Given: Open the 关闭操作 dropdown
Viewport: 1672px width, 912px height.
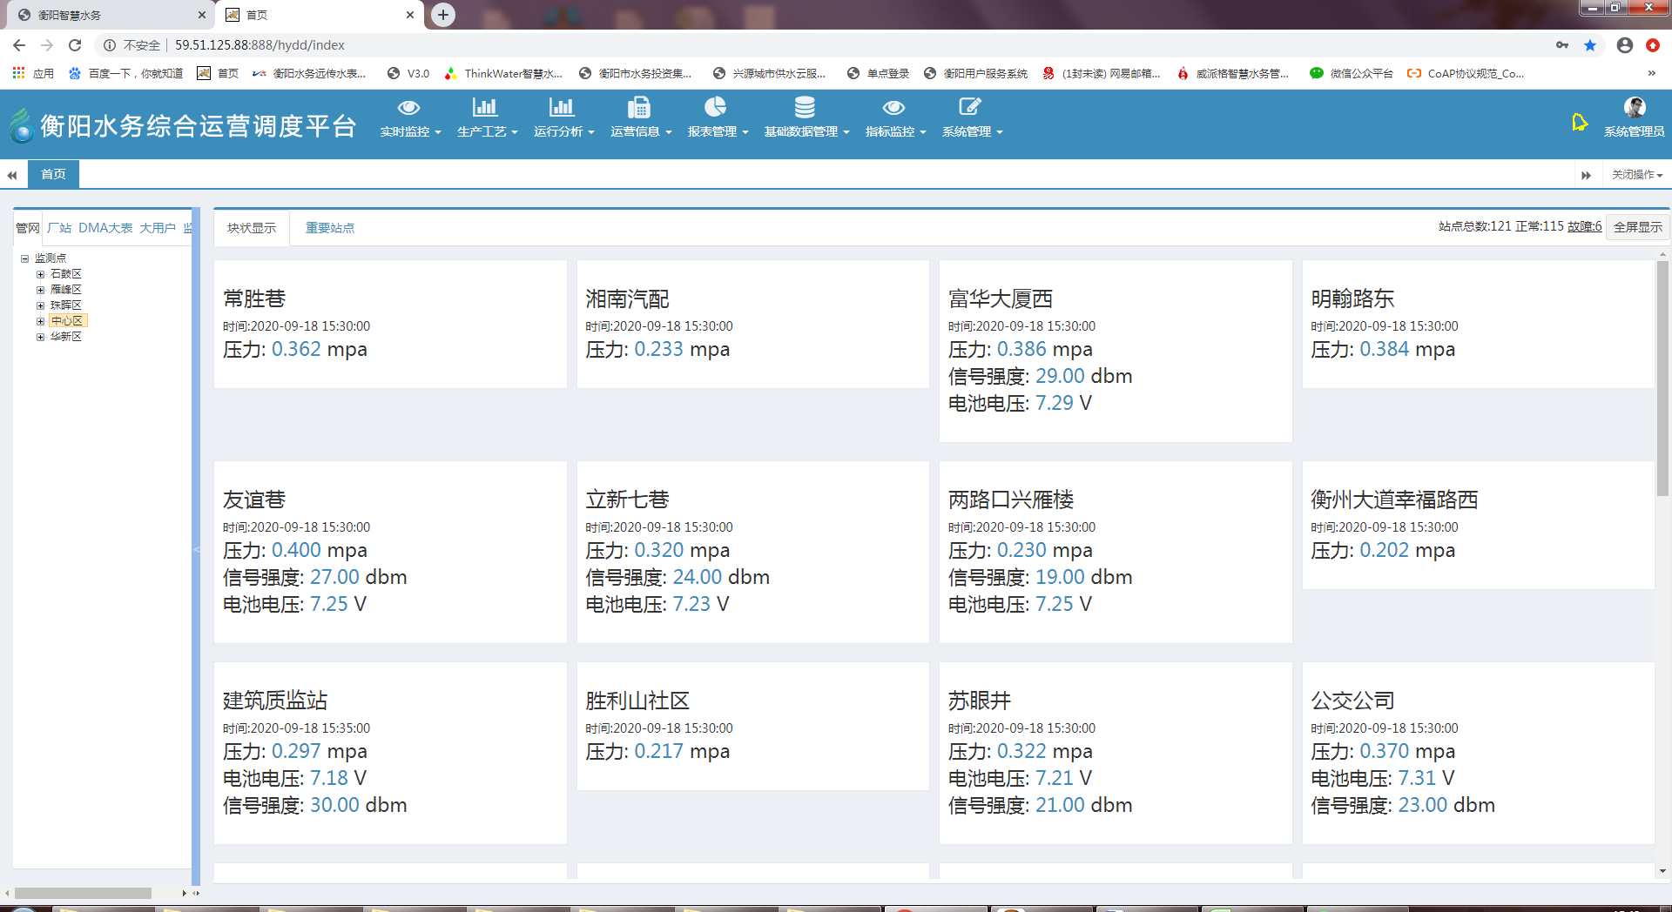Looking at the screenshot, I should [x=1636, y=175].
